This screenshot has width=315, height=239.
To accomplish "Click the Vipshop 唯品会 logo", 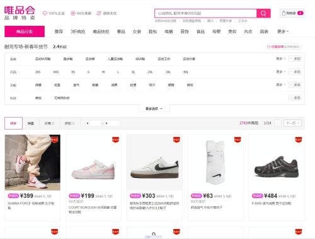I will click(x=20, y=13).
